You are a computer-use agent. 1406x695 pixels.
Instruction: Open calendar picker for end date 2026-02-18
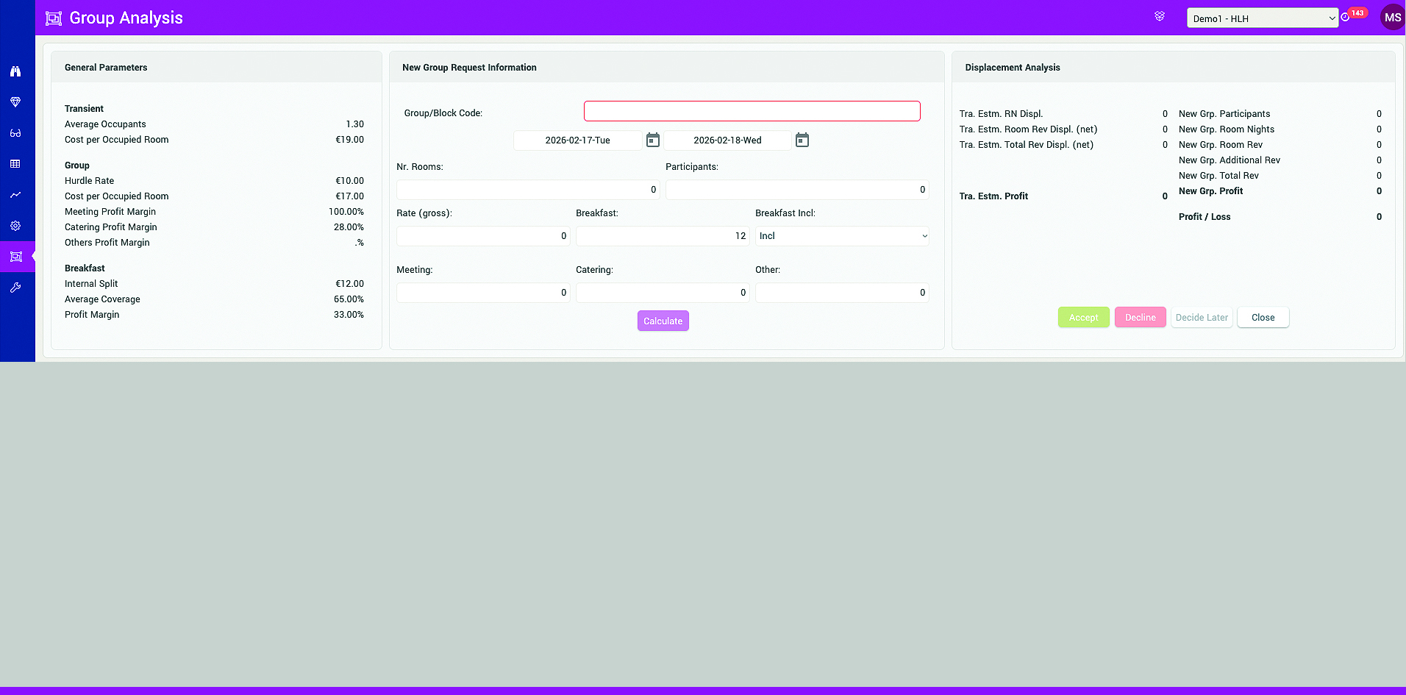(x=802, y=140)
